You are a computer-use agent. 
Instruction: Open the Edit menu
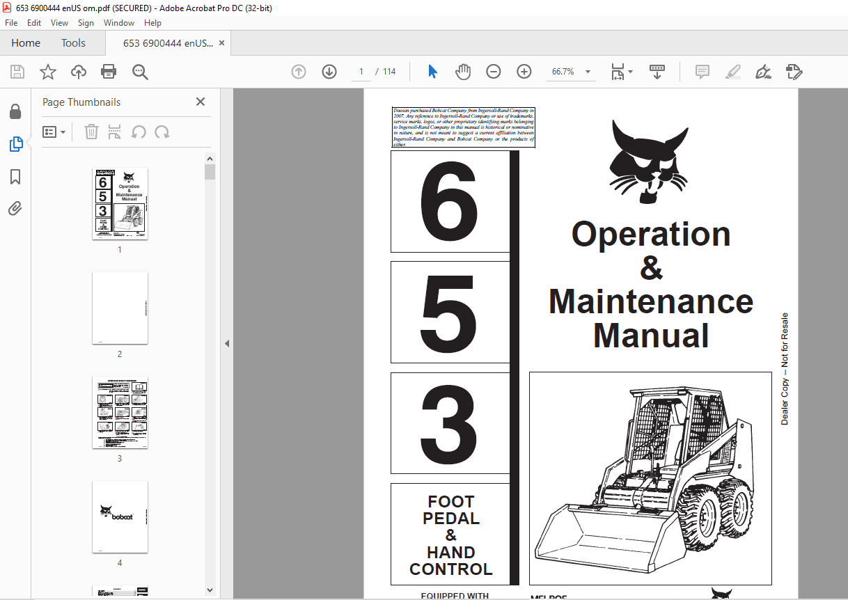pos(34,23)
